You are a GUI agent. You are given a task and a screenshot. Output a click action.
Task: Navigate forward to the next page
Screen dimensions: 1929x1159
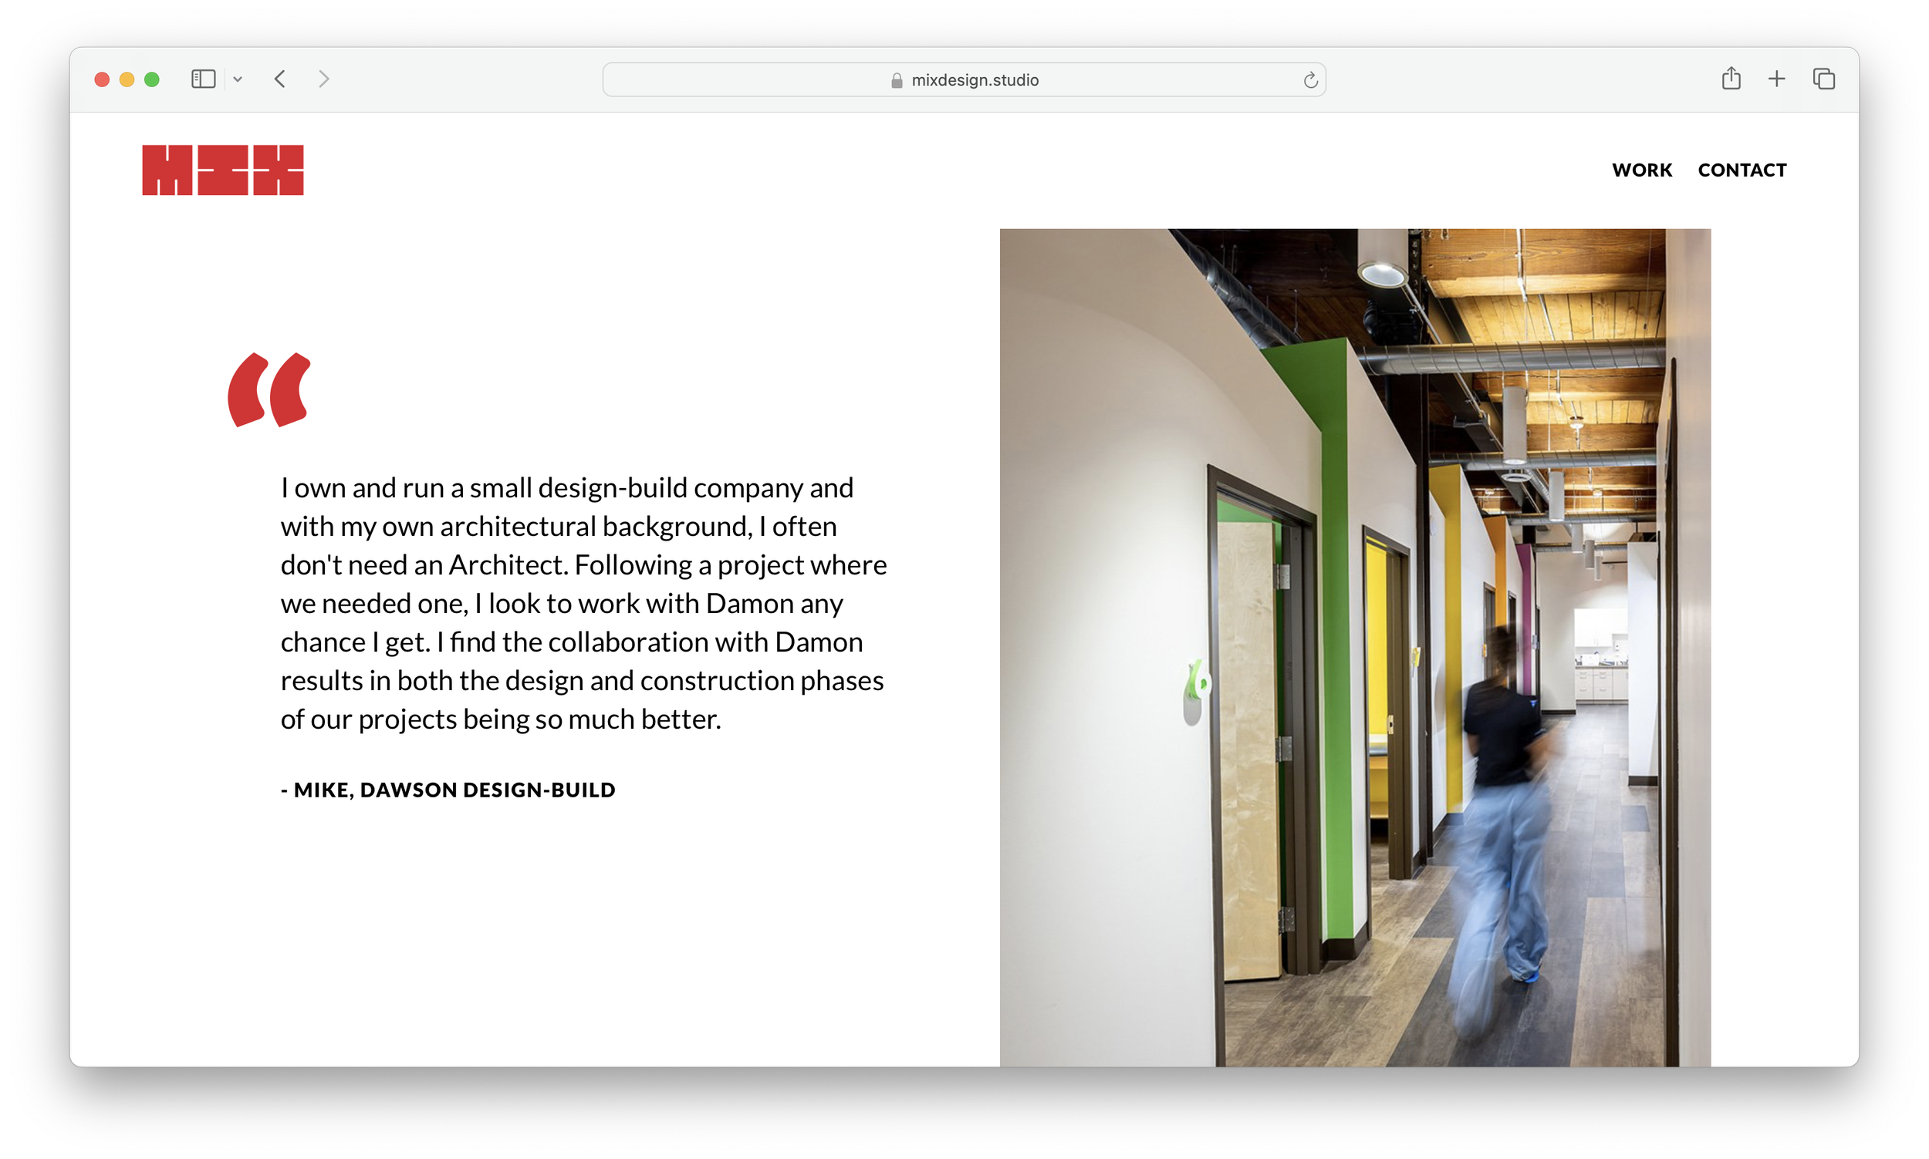[x=325, y=79]
